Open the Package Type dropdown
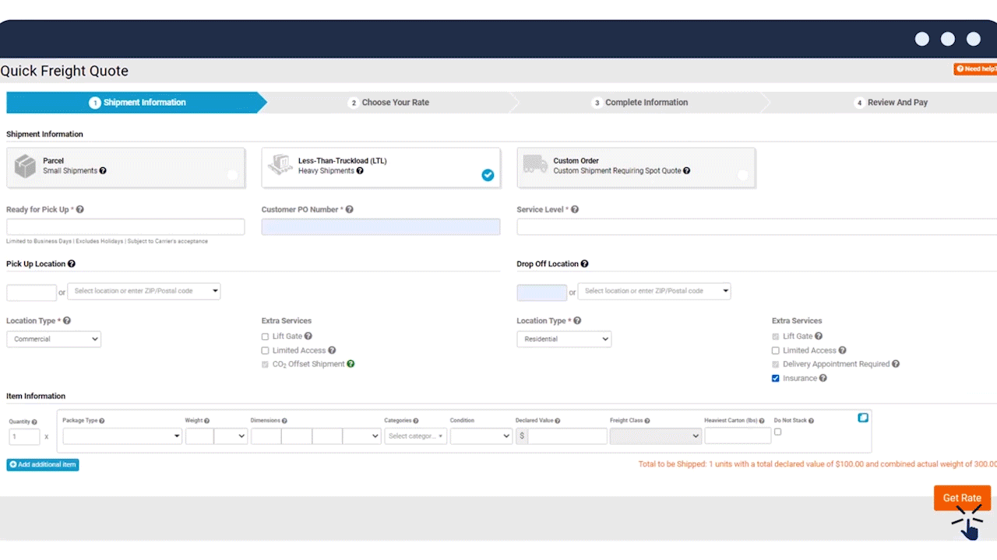This screenshot has width=997, height=560. [x=122, y=436]
